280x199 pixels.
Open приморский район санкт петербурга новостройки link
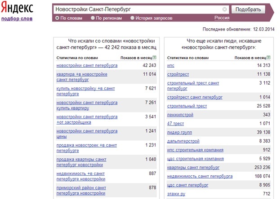(x=81, y=190)
